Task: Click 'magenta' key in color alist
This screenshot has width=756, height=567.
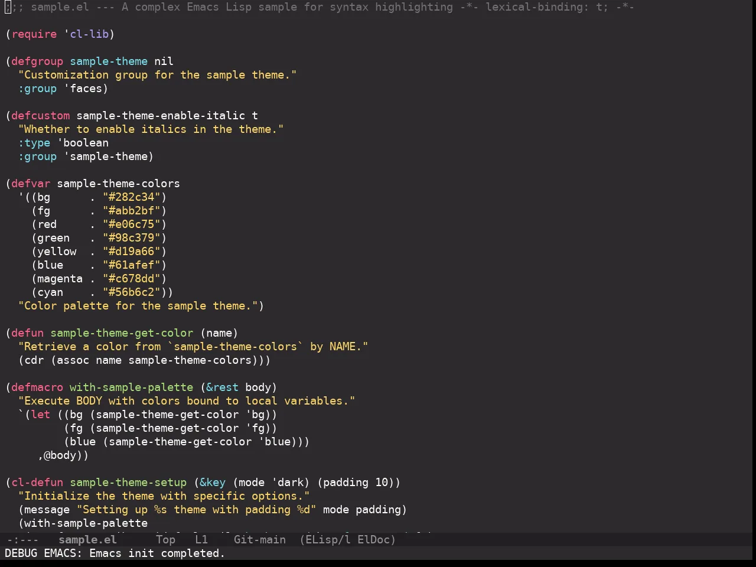Action: [60, 279]
